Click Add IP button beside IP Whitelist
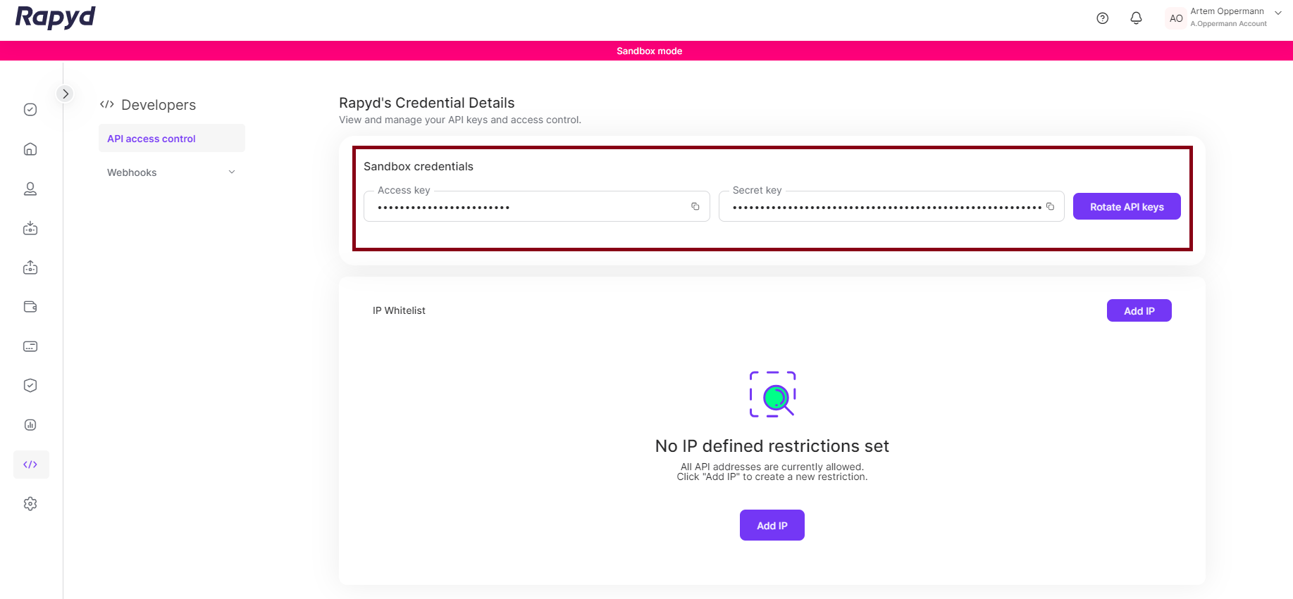 point(1139,311)
